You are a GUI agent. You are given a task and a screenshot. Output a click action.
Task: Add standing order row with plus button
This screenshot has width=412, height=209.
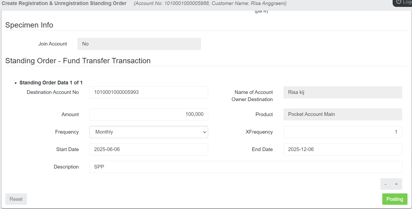(x=396, y=184)
